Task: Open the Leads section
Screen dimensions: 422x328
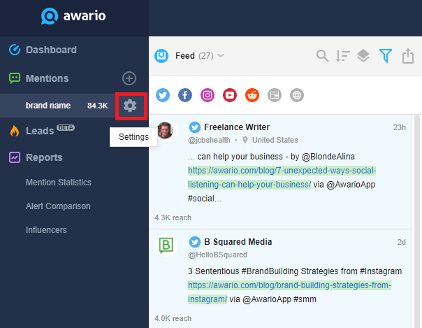Action: (x=40, y=131)
